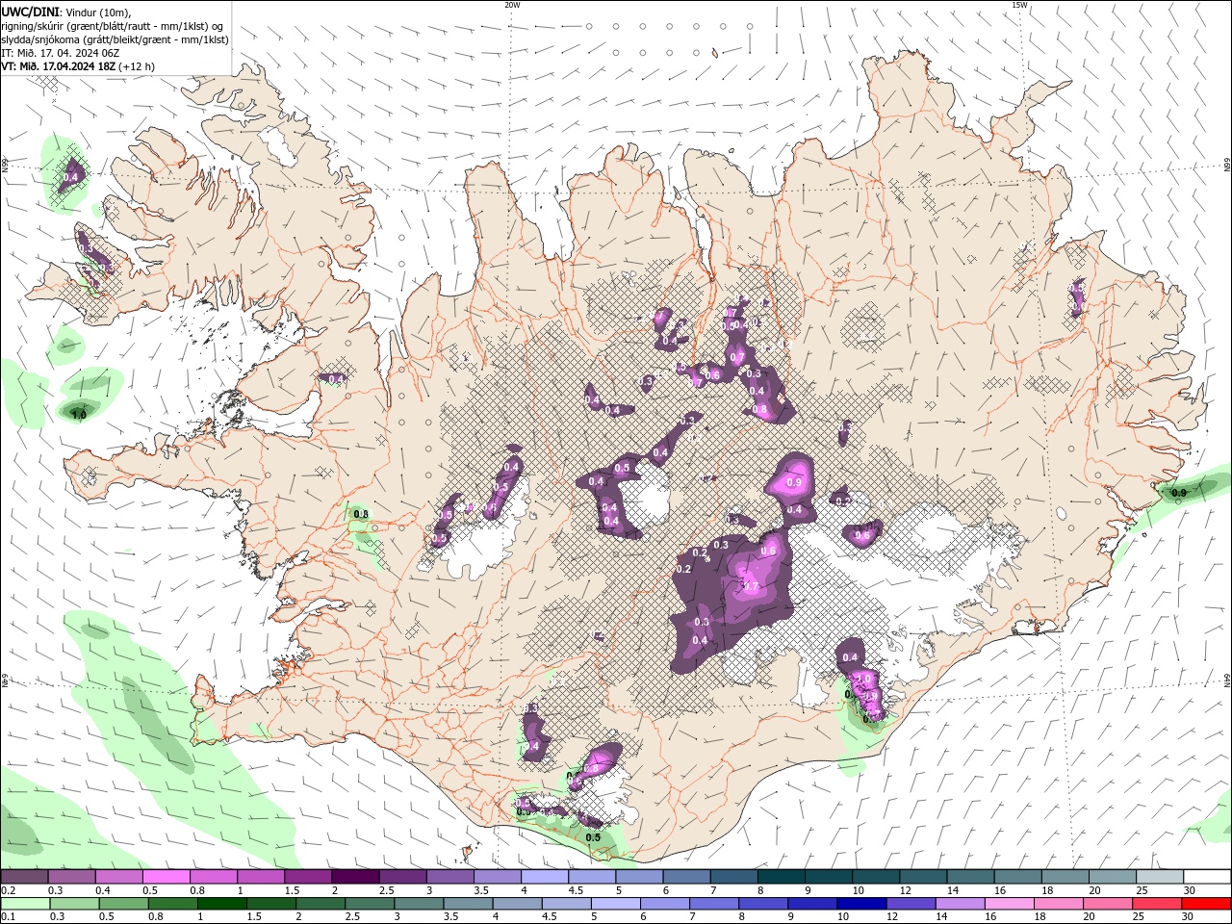Image resolution: width=1232 pixels, height=924 pixels.
Task: Click the 0.9 value on east coast green patch
Action: 1178,493
